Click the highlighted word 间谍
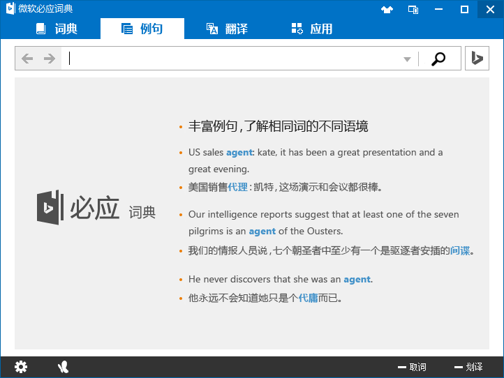This screenshot has height=378, width=504. click(460, 250)
